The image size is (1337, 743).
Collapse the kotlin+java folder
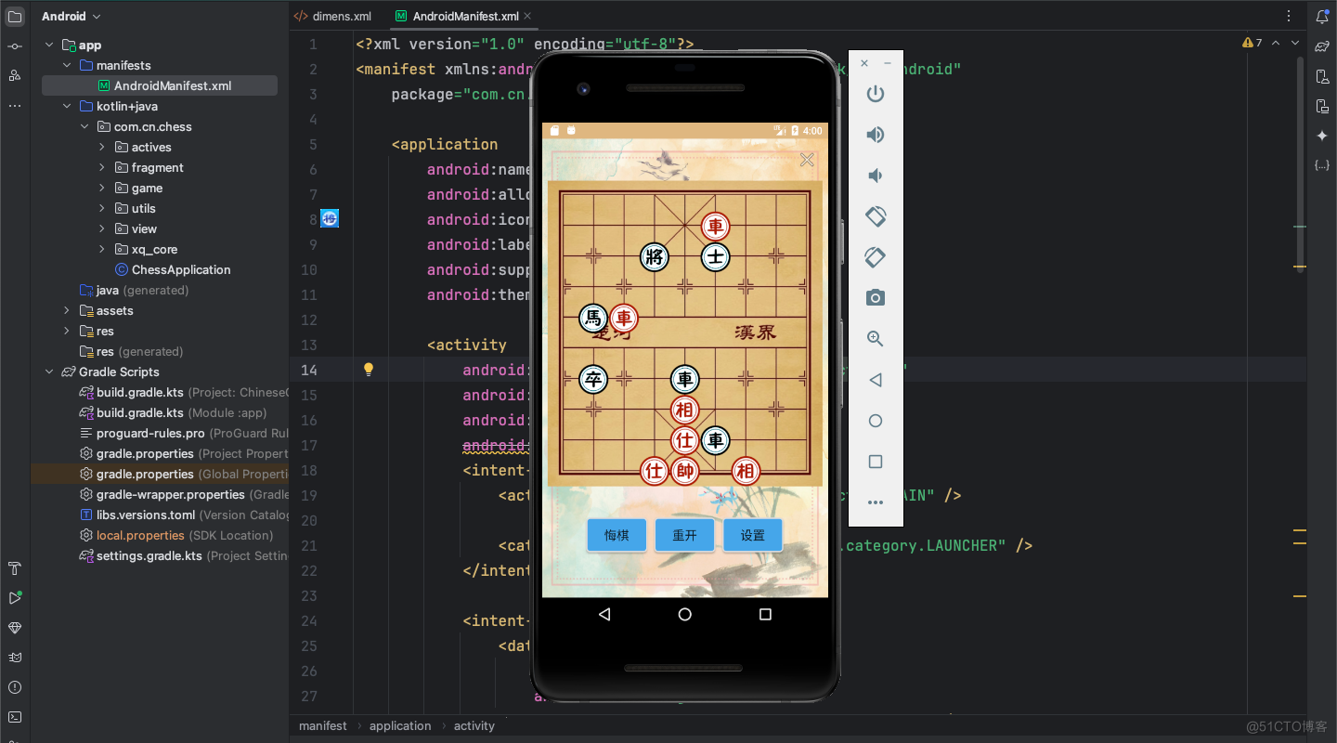point(67,106)
